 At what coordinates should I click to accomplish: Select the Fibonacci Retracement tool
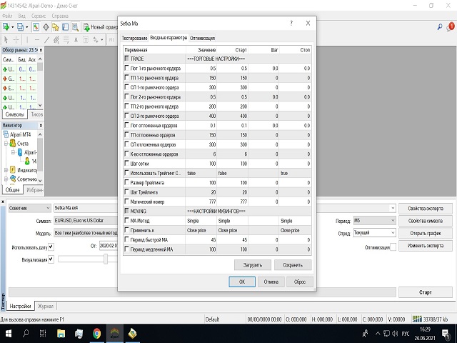click(x=66, y=40)
